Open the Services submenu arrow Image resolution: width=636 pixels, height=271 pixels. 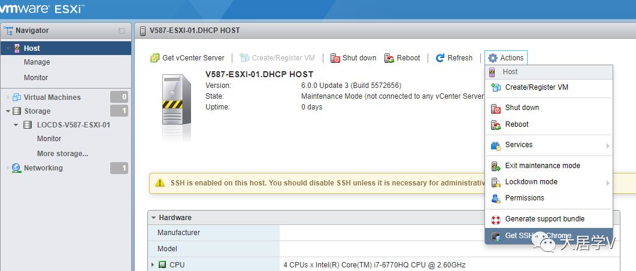click(608, 145)
